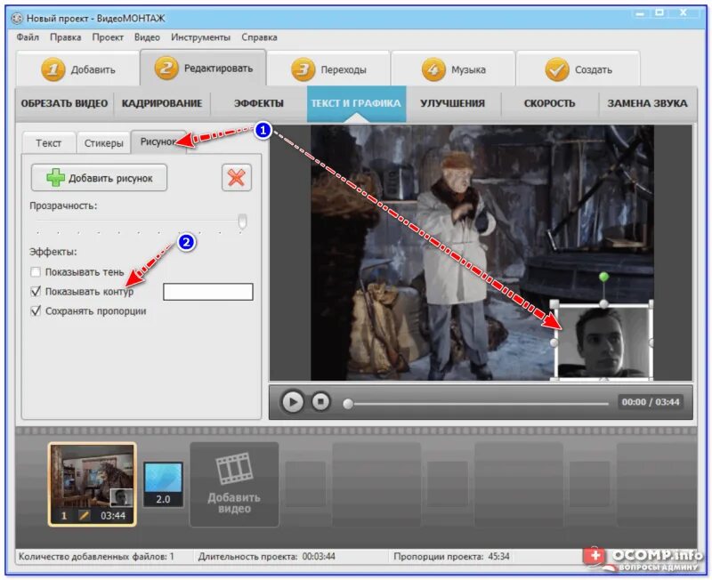712x580 pixels.
Task: Open step 3 Переходы tab
Action: click(328, 69)
